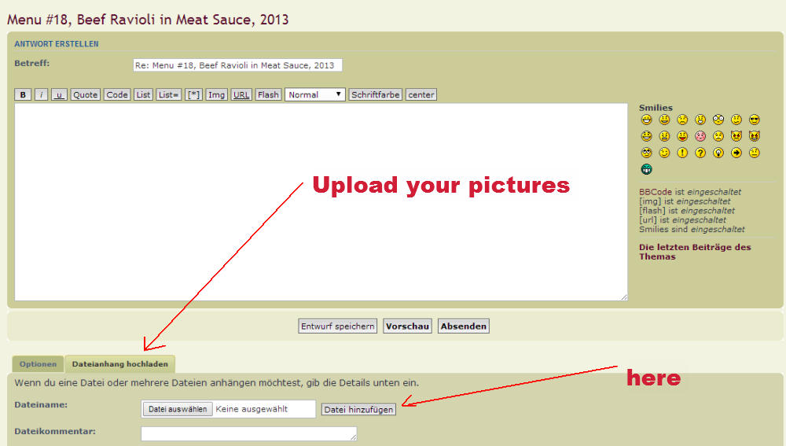Switch to the Optionen tab
The height and width of the screenshot is (446, 786).
tap(38, 364)
